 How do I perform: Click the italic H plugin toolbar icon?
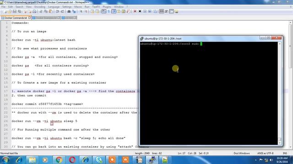click(x=166, y=11)
